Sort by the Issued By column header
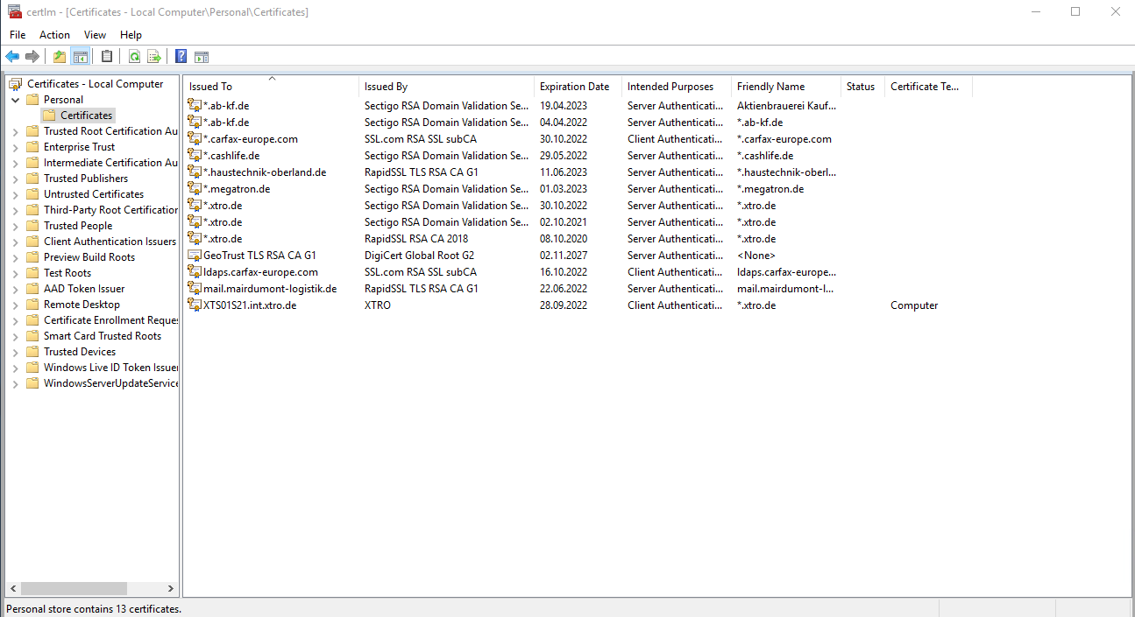1135x617 pixels. [447, 87]
